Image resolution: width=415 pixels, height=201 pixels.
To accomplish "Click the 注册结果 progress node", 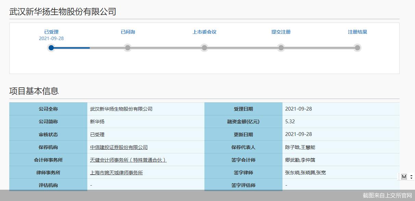I will click(x=358, y=48).
